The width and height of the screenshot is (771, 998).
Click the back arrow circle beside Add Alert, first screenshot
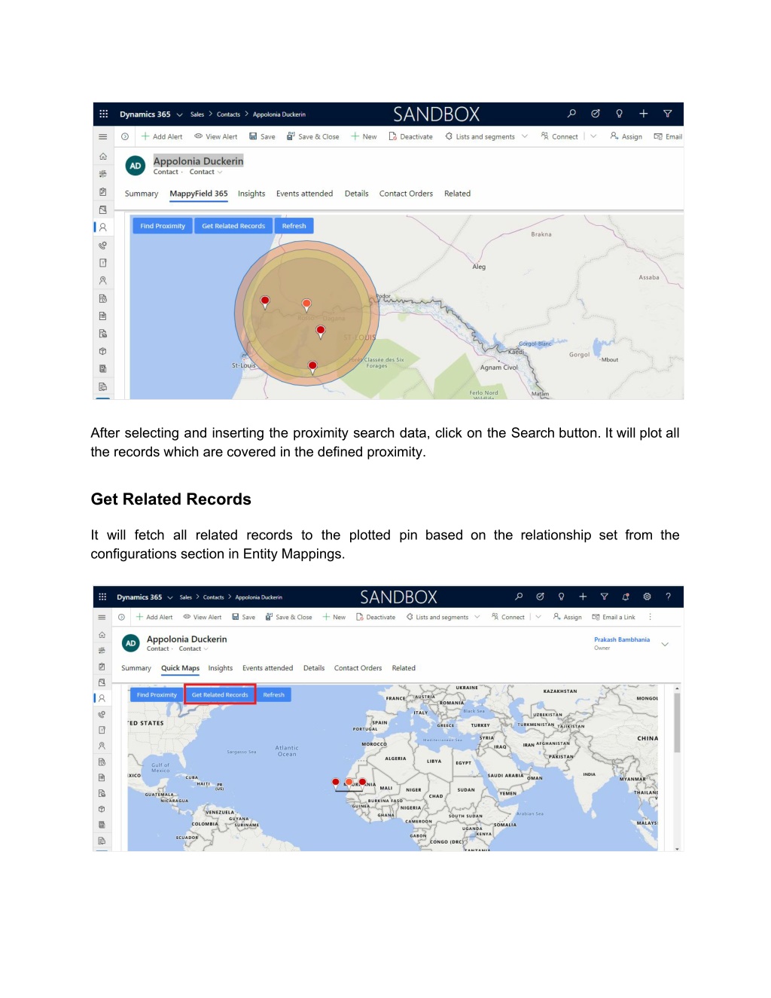pos(125,137)
